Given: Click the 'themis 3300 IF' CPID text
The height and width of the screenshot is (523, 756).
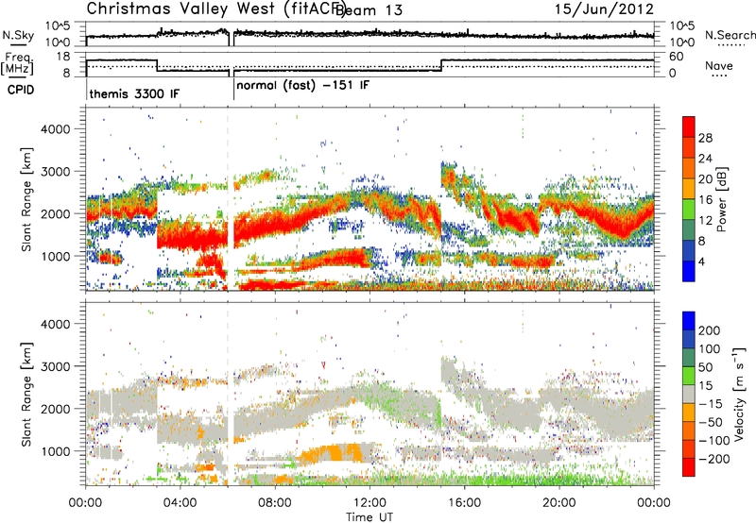Looking at the screenshot, I should click(134, 93).
